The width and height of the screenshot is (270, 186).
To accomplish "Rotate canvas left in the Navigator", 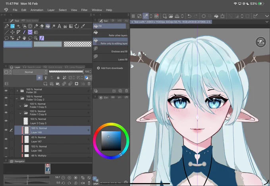I will [63, 183].
